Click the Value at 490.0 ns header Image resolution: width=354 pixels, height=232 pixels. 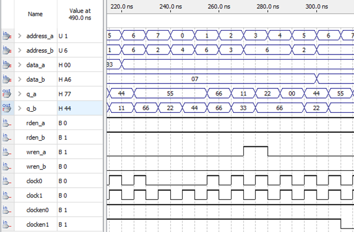(79, 14)
